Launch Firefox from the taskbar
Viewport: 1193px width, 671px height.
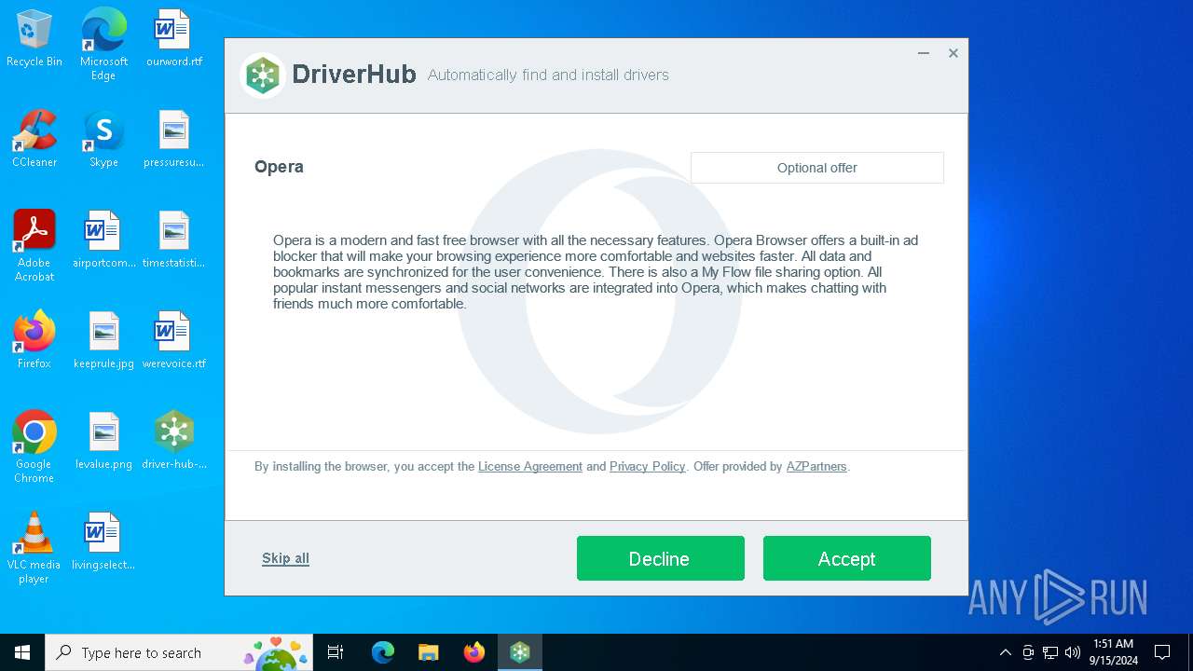tap(474, 652)
